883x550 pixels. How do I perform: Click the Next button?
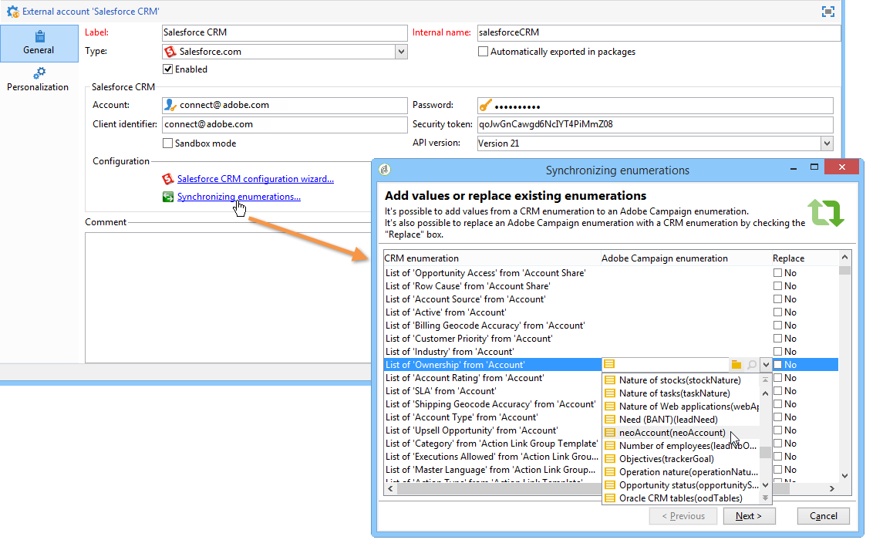pyautogui.click(x=749, y=516)
